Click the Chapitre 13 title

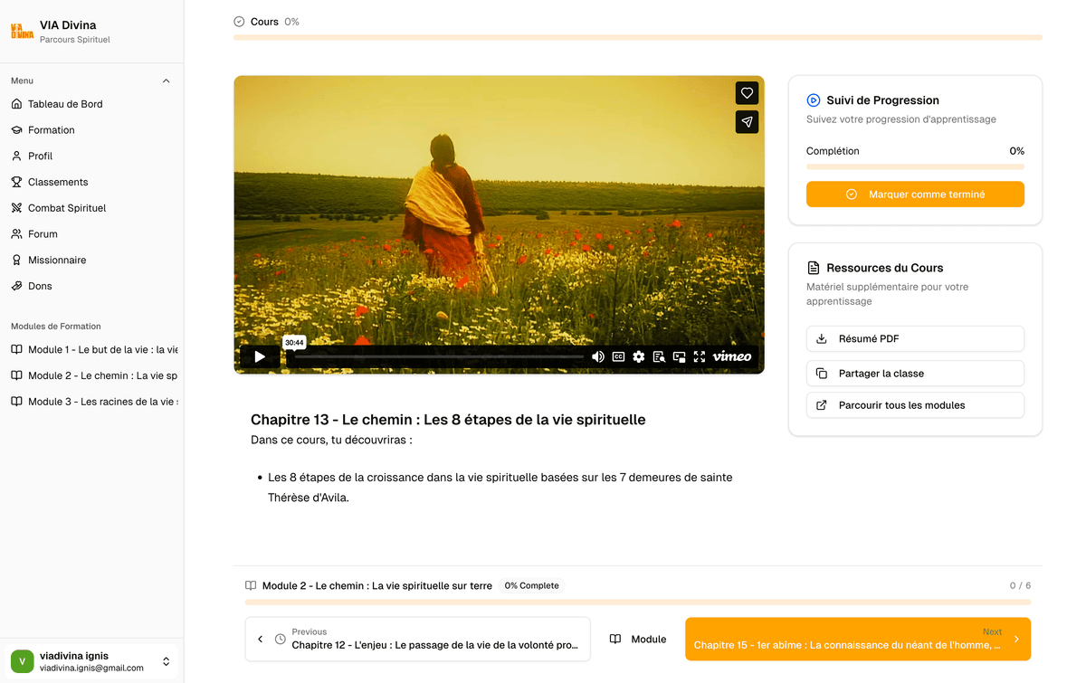tap(448, 420)
